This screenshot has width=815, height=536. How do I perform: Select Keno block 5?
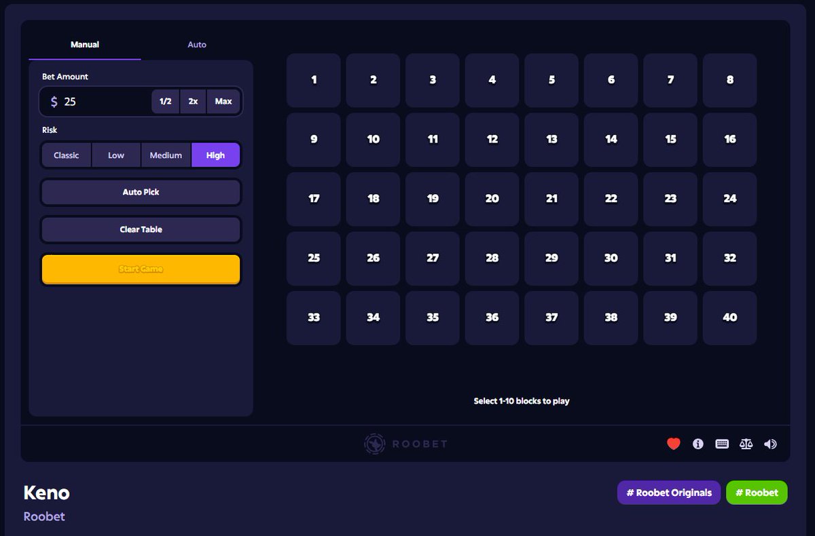pos(551,80)
